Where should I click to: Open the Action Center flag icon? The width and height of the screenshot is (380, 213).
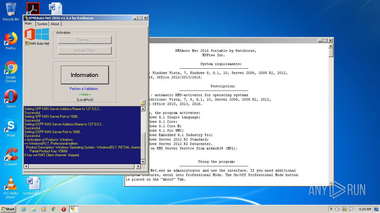(x=352, y=209)
